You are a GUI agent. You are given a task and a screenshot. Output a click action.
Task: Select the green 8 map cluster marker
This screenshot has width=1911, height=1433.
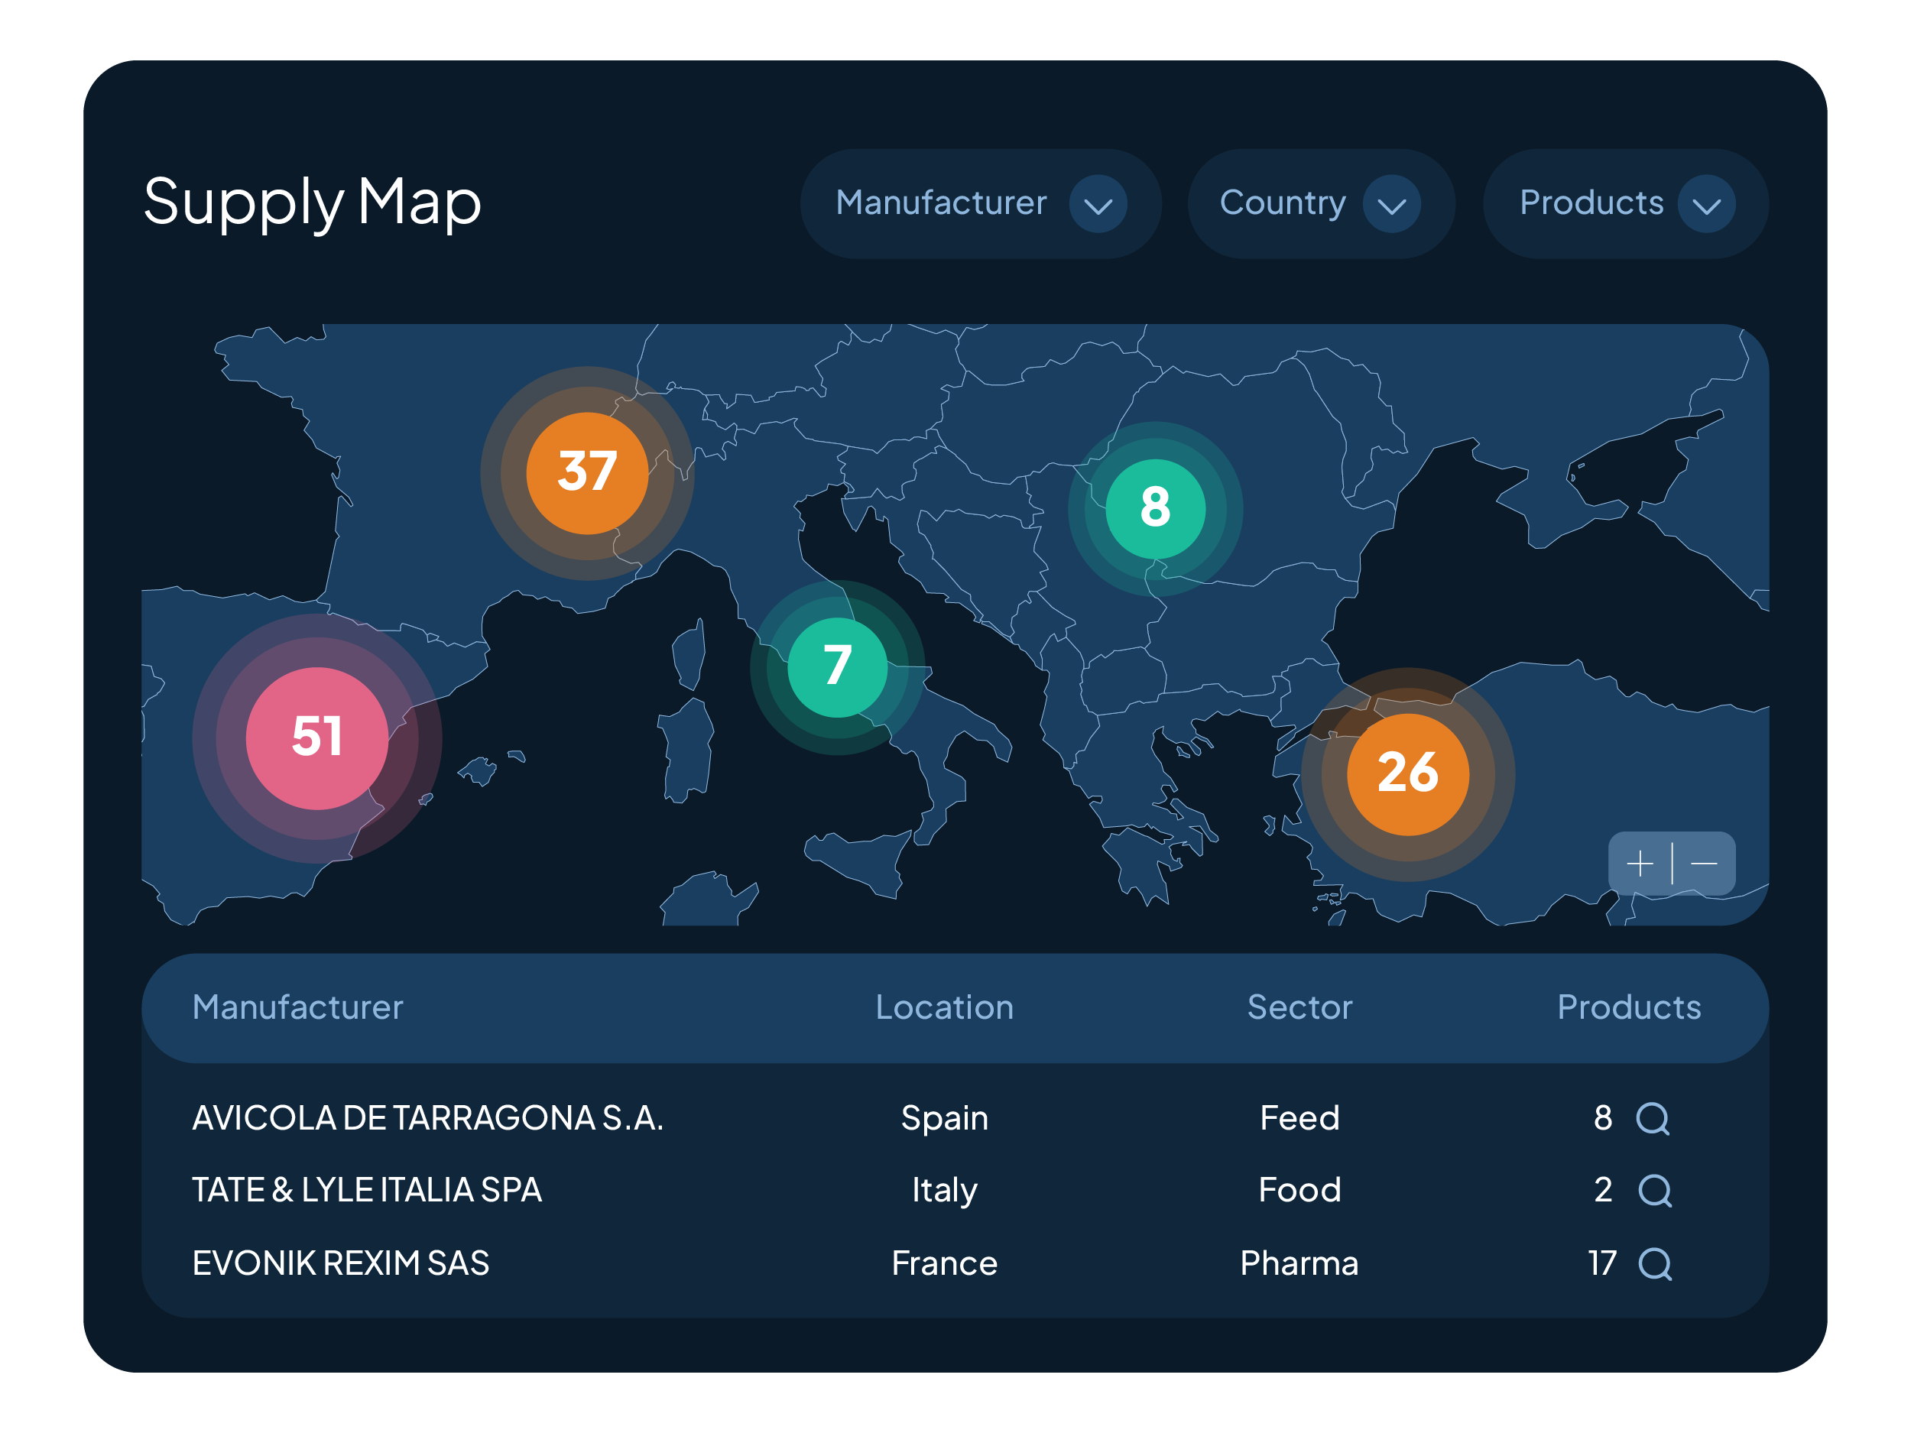point(1155,508)
